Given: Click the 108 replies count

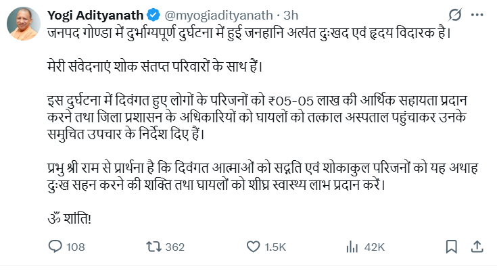Looking at the screenshot, I should [x=76, y=247].
